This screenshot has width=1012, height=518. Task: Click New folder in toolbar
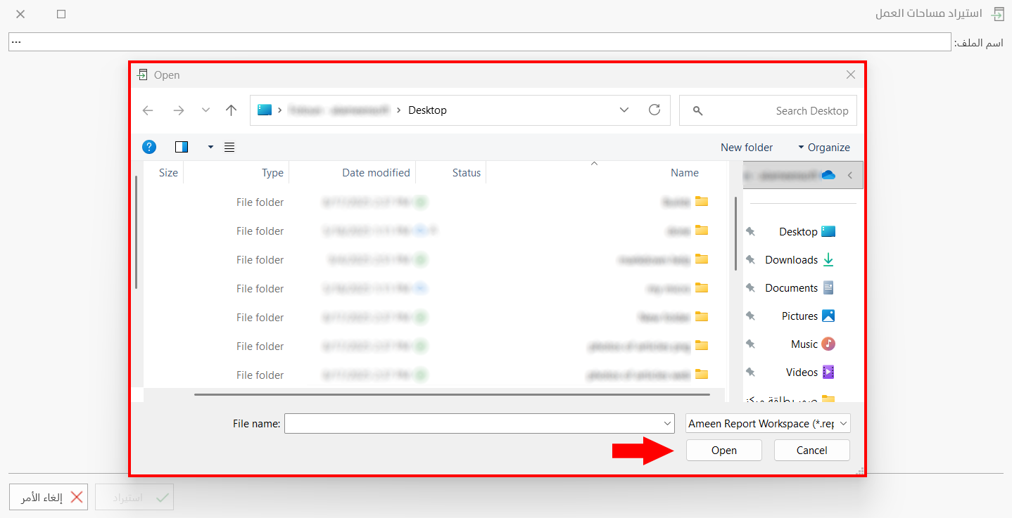click(746, 148)
